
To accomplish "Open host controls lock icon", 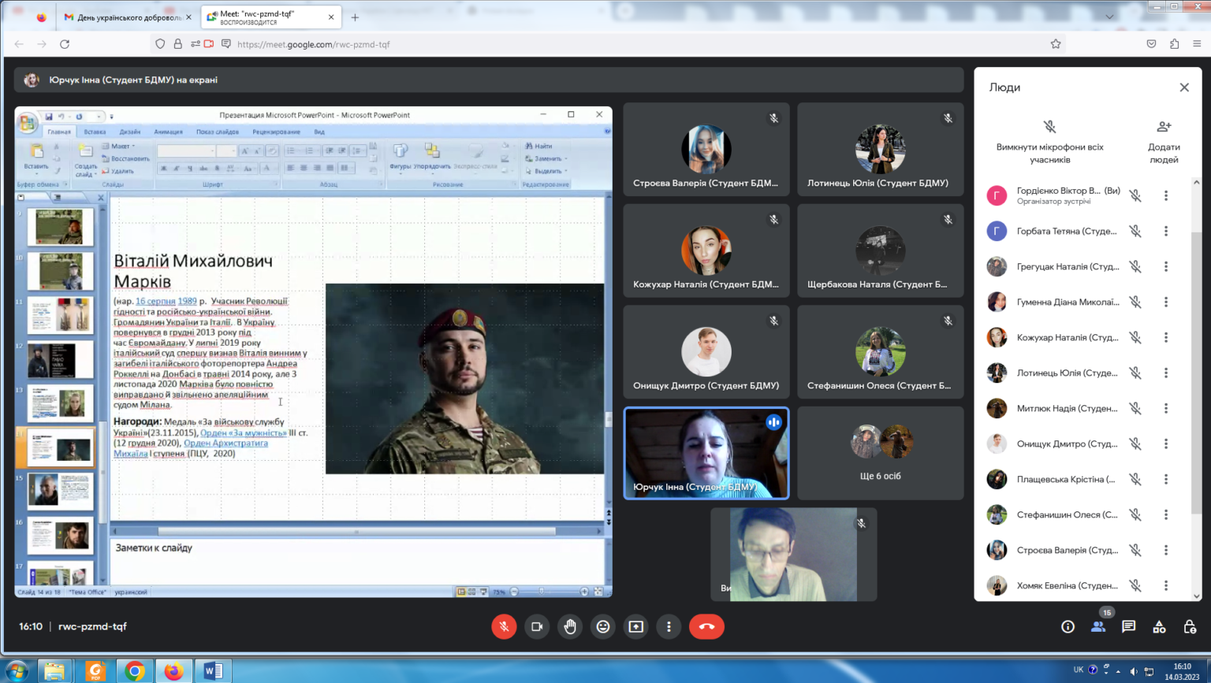I will [1190, 626].
